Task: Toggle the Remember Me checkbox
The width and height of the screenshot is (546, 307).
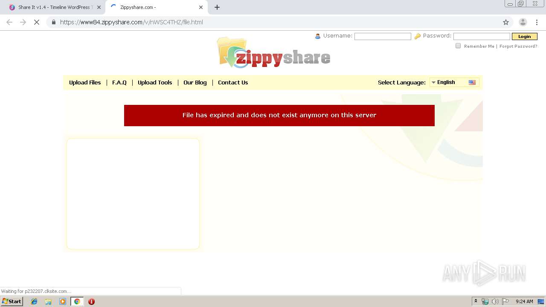Action: [x=458, y=46]
